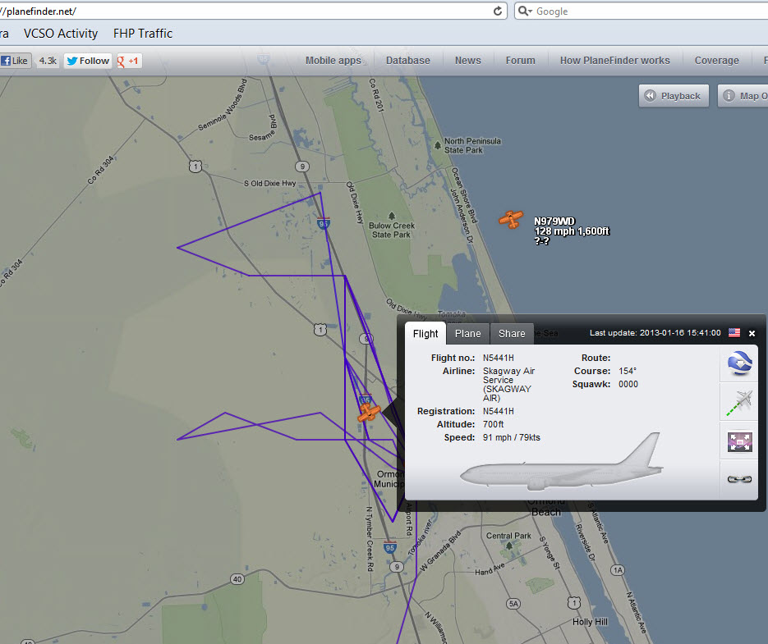The image size is (768, 644).
Task: Select the Flight tab
Action: [425, 333]
